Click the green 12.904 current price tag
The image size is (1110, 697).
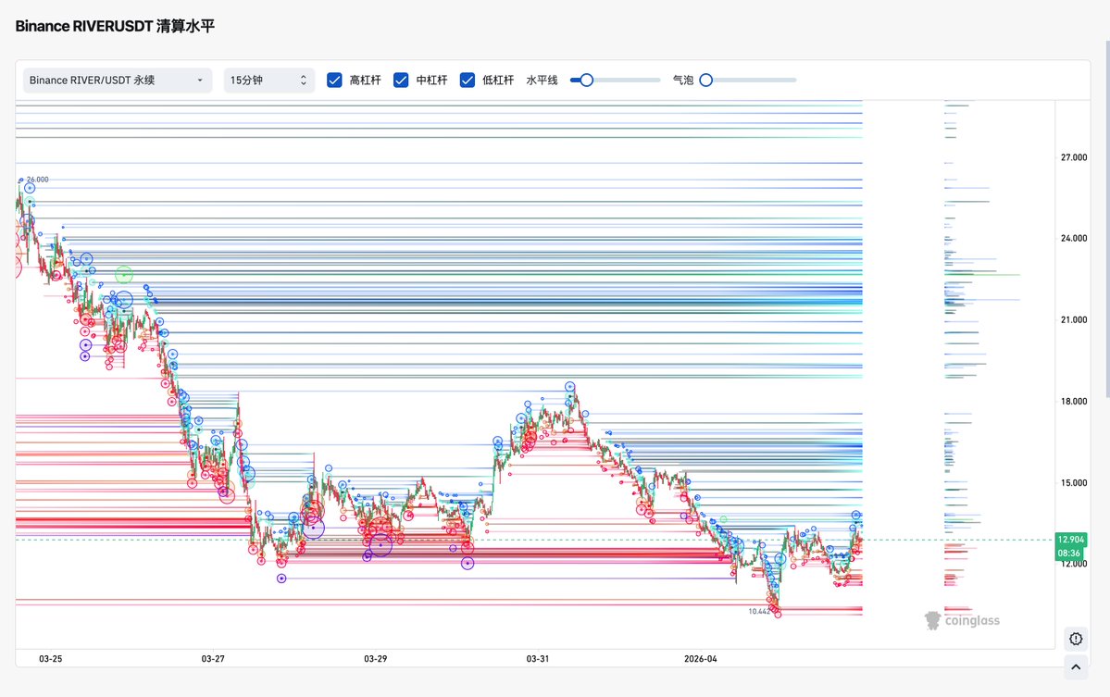click(x=1070, y=540)
